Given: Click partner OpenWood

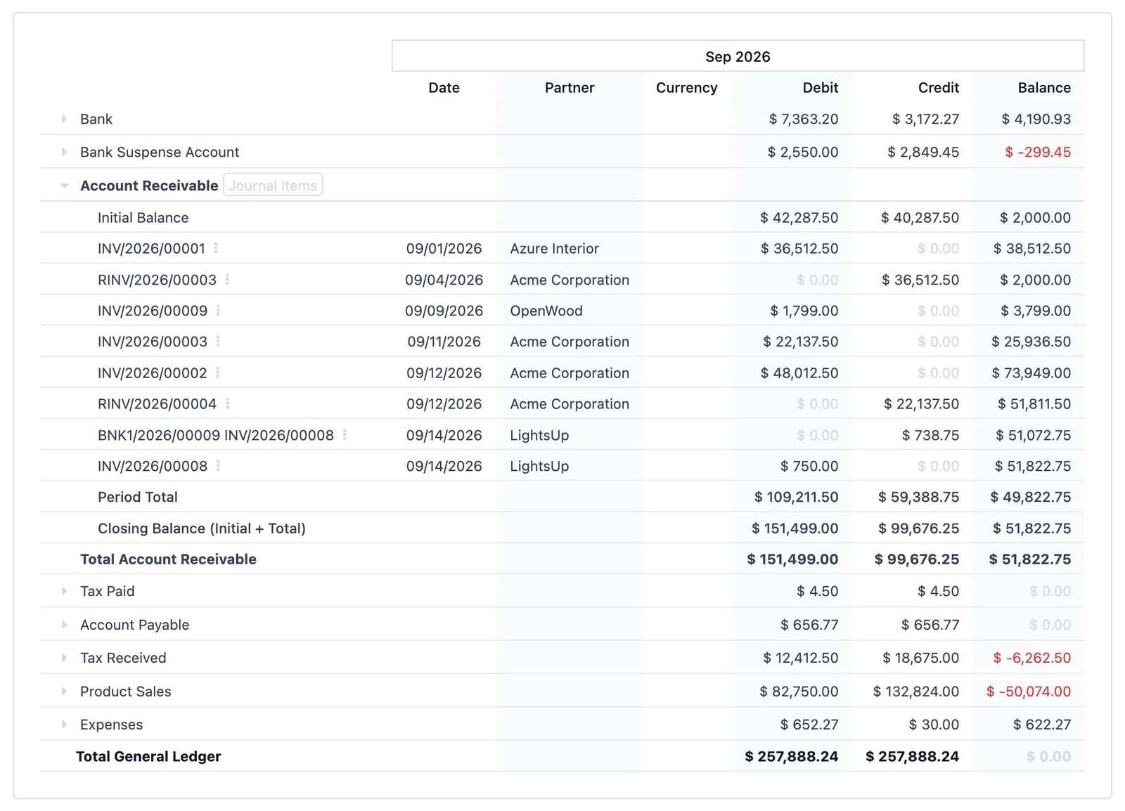Looking at the screenshot, I should pyautogui.click(x=546, y=311).
